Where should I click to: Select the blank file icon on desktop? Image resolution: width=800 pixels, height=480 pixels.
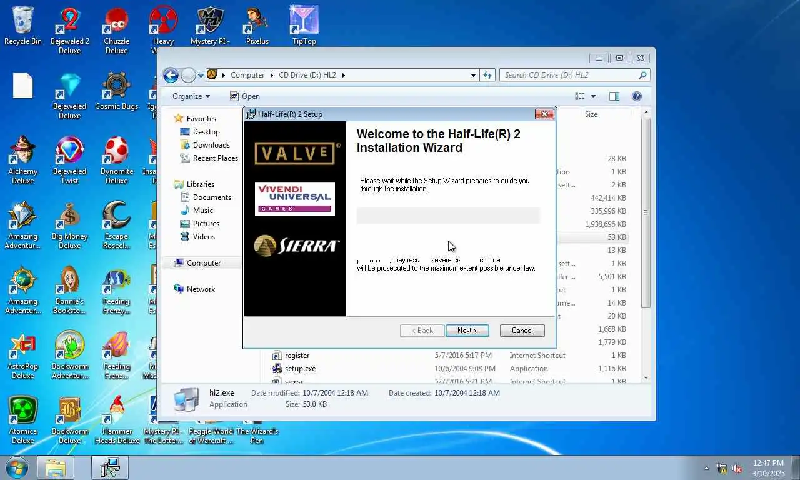click(x=23, y=86)
